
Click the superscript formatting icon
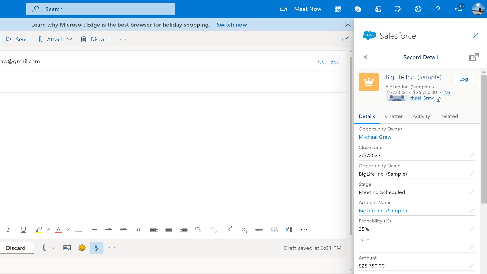(229, 229)
